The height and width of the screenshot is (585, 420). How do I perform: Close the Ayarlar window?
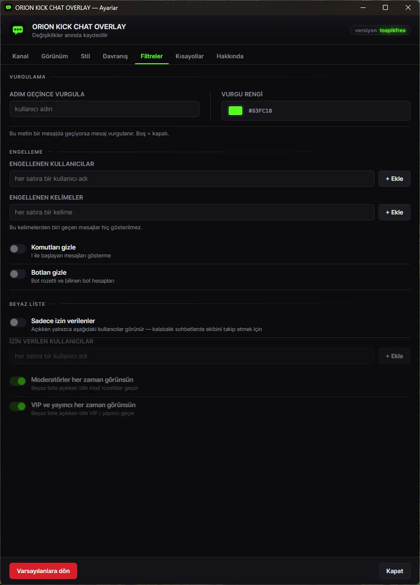pos(408,7)
